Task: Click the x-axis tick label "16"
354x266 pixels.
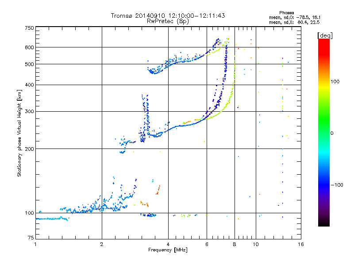Action: click(301, 244)
